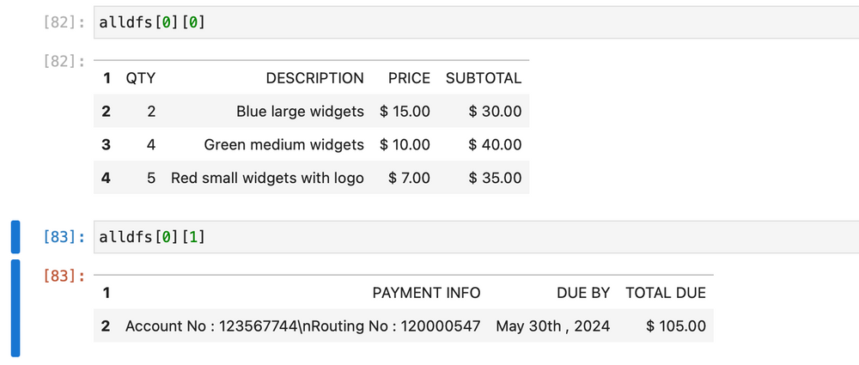Click the May 30th , 2024 due date cell

coord(552,326)
